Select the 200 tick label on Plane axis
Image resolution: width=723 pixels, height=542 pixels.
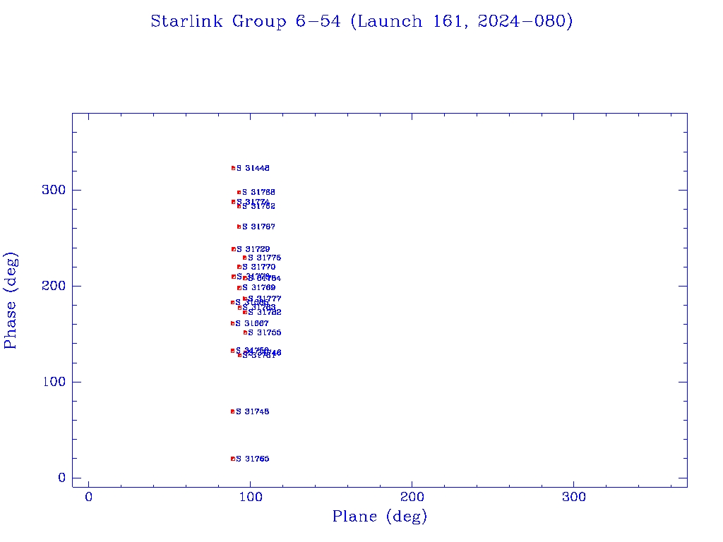412,498
